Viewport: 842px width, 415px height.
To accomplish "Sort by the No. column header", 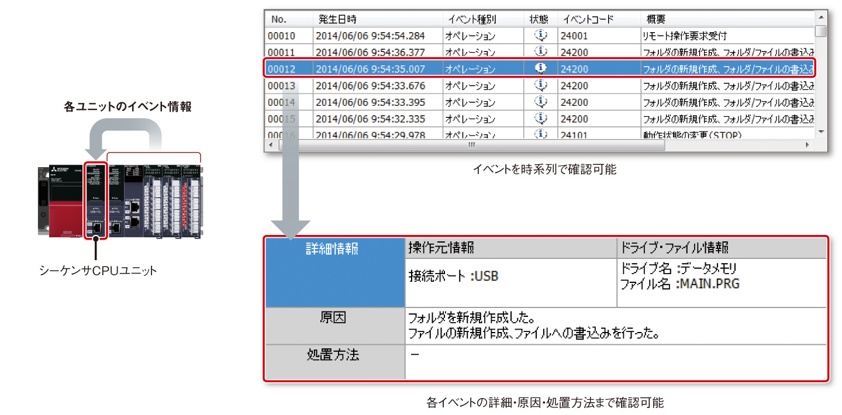I will [279, 19].
